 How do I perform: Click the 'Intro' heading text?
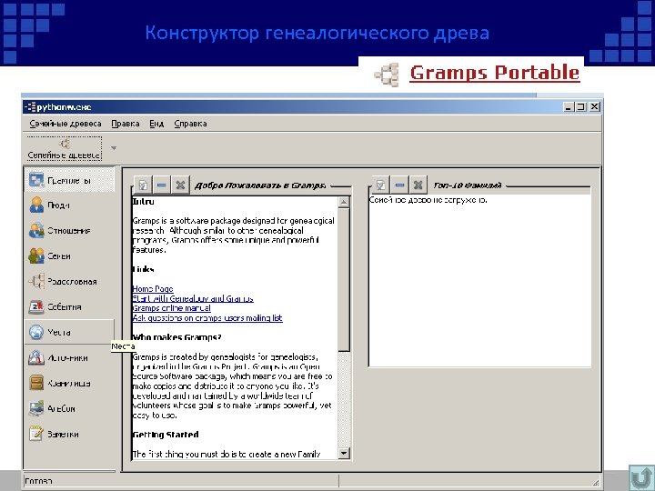point(144,201)
